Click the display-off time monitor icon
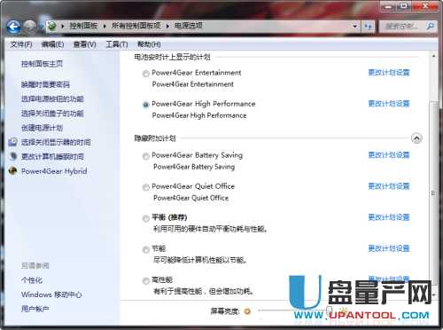The height and width of the screenshot is (330, 443). pyautogui.click(x=12, y=142)
